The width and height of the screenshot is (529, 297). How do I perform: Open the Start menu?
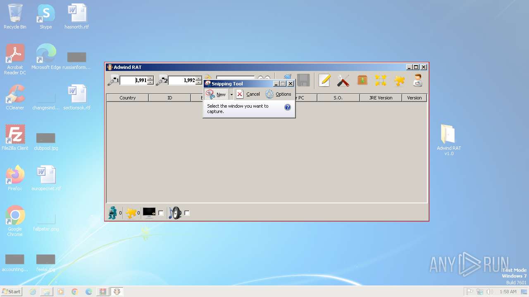pos(12,292)
